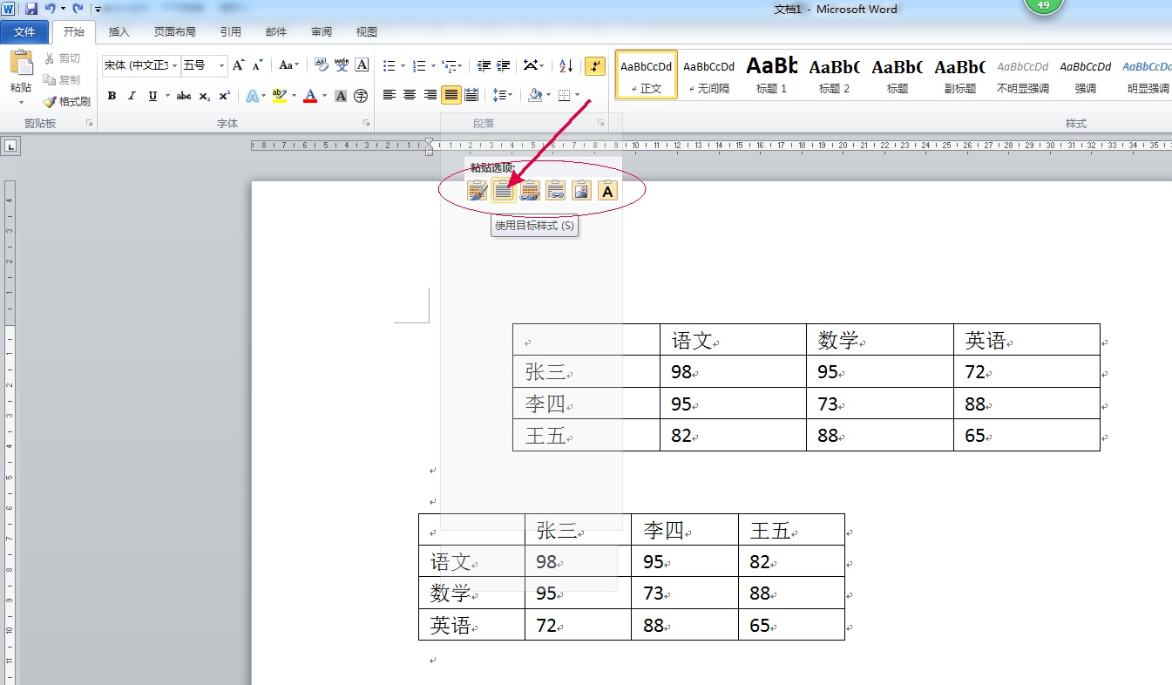
Task: Choose the 'Use Destination Styles' paste option
Action: pyautogui.click(x=503, y=191)
